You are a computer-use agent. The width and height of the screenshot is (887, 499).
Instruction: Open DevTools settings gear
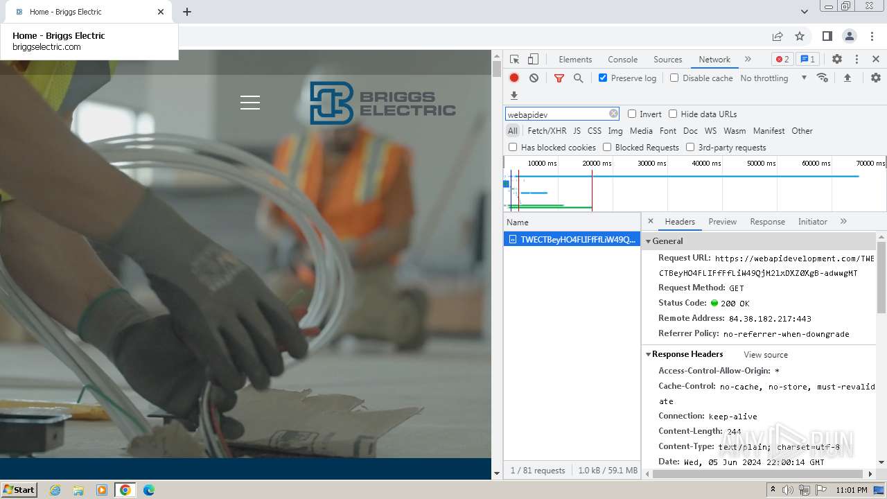(x=837, y=60)
